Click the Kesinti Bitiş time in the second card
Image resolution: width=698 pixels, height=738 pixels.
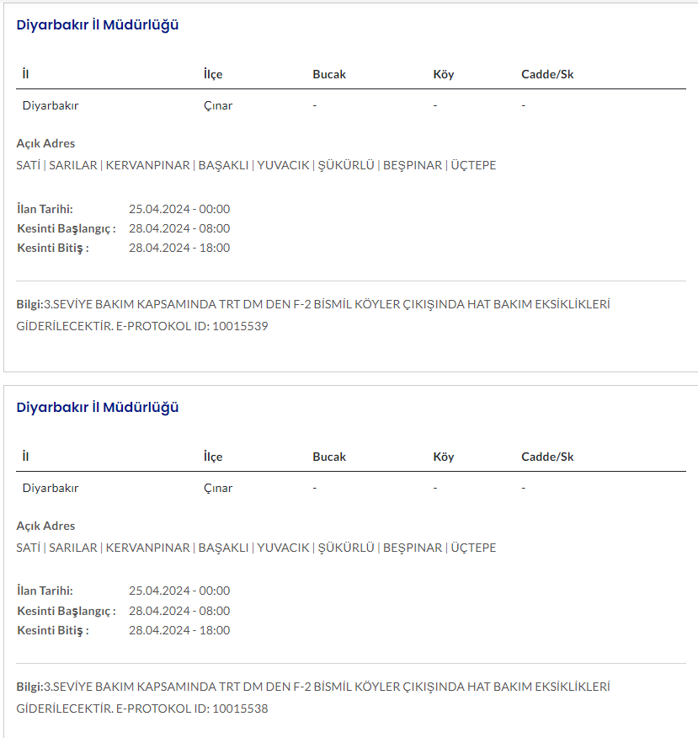(x=179, y=630)
